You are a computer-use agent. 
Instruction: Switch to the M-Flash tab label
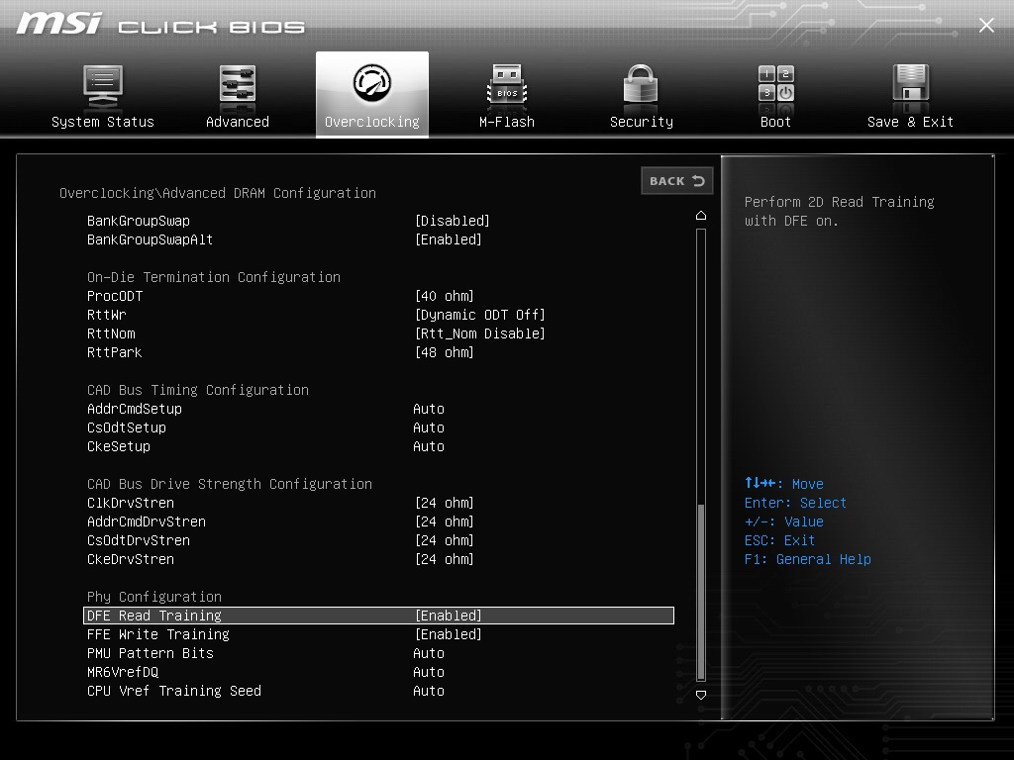coord(507,122)
